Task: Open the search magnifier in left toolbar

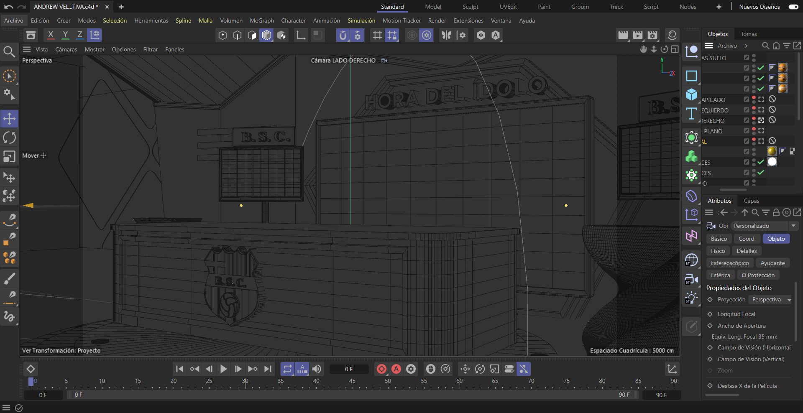Action: click(x=9, y=51)
